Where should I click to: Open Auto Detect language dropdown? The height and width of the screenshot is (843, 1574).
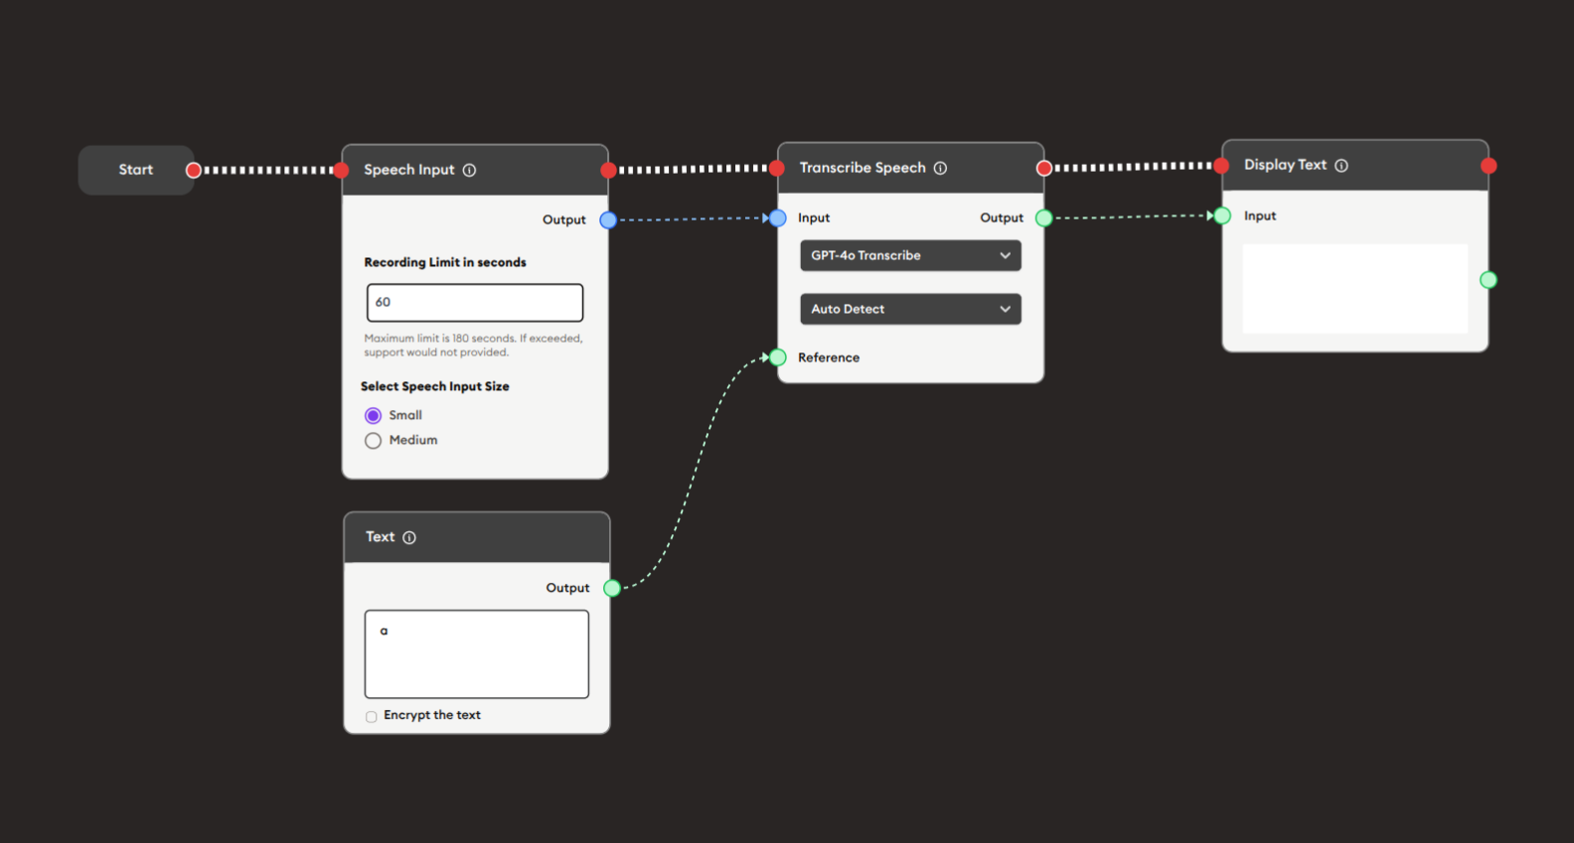910,309
